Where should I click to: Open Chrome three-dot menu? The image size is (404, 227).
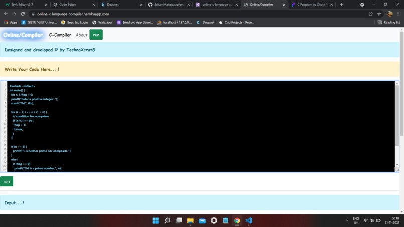point(398,14)
